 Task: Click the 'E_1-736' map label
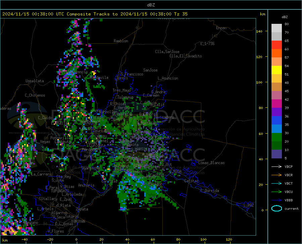(x=207, y=44)
